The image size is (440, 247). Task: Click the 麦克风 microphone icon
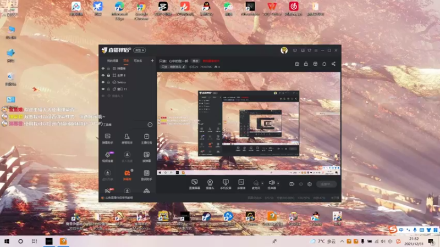(256, 183)
